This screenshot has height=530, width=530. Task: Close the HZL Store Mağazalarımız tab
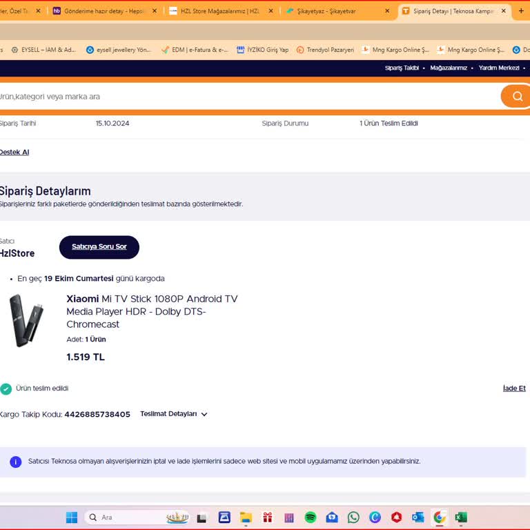271,11
